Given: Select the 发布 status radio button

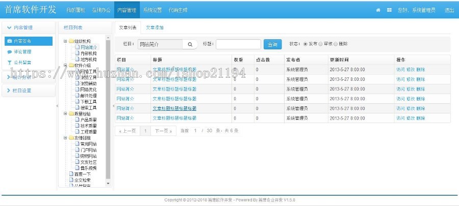Looking at the screenshot, I should tap(305, 44).
